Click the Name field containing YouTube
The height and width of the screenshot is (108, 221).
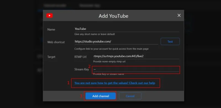(x=127, y=29)
